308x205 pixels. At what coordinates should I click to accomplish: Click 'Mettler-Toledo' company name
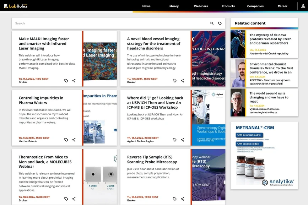(x=28, y=141)
